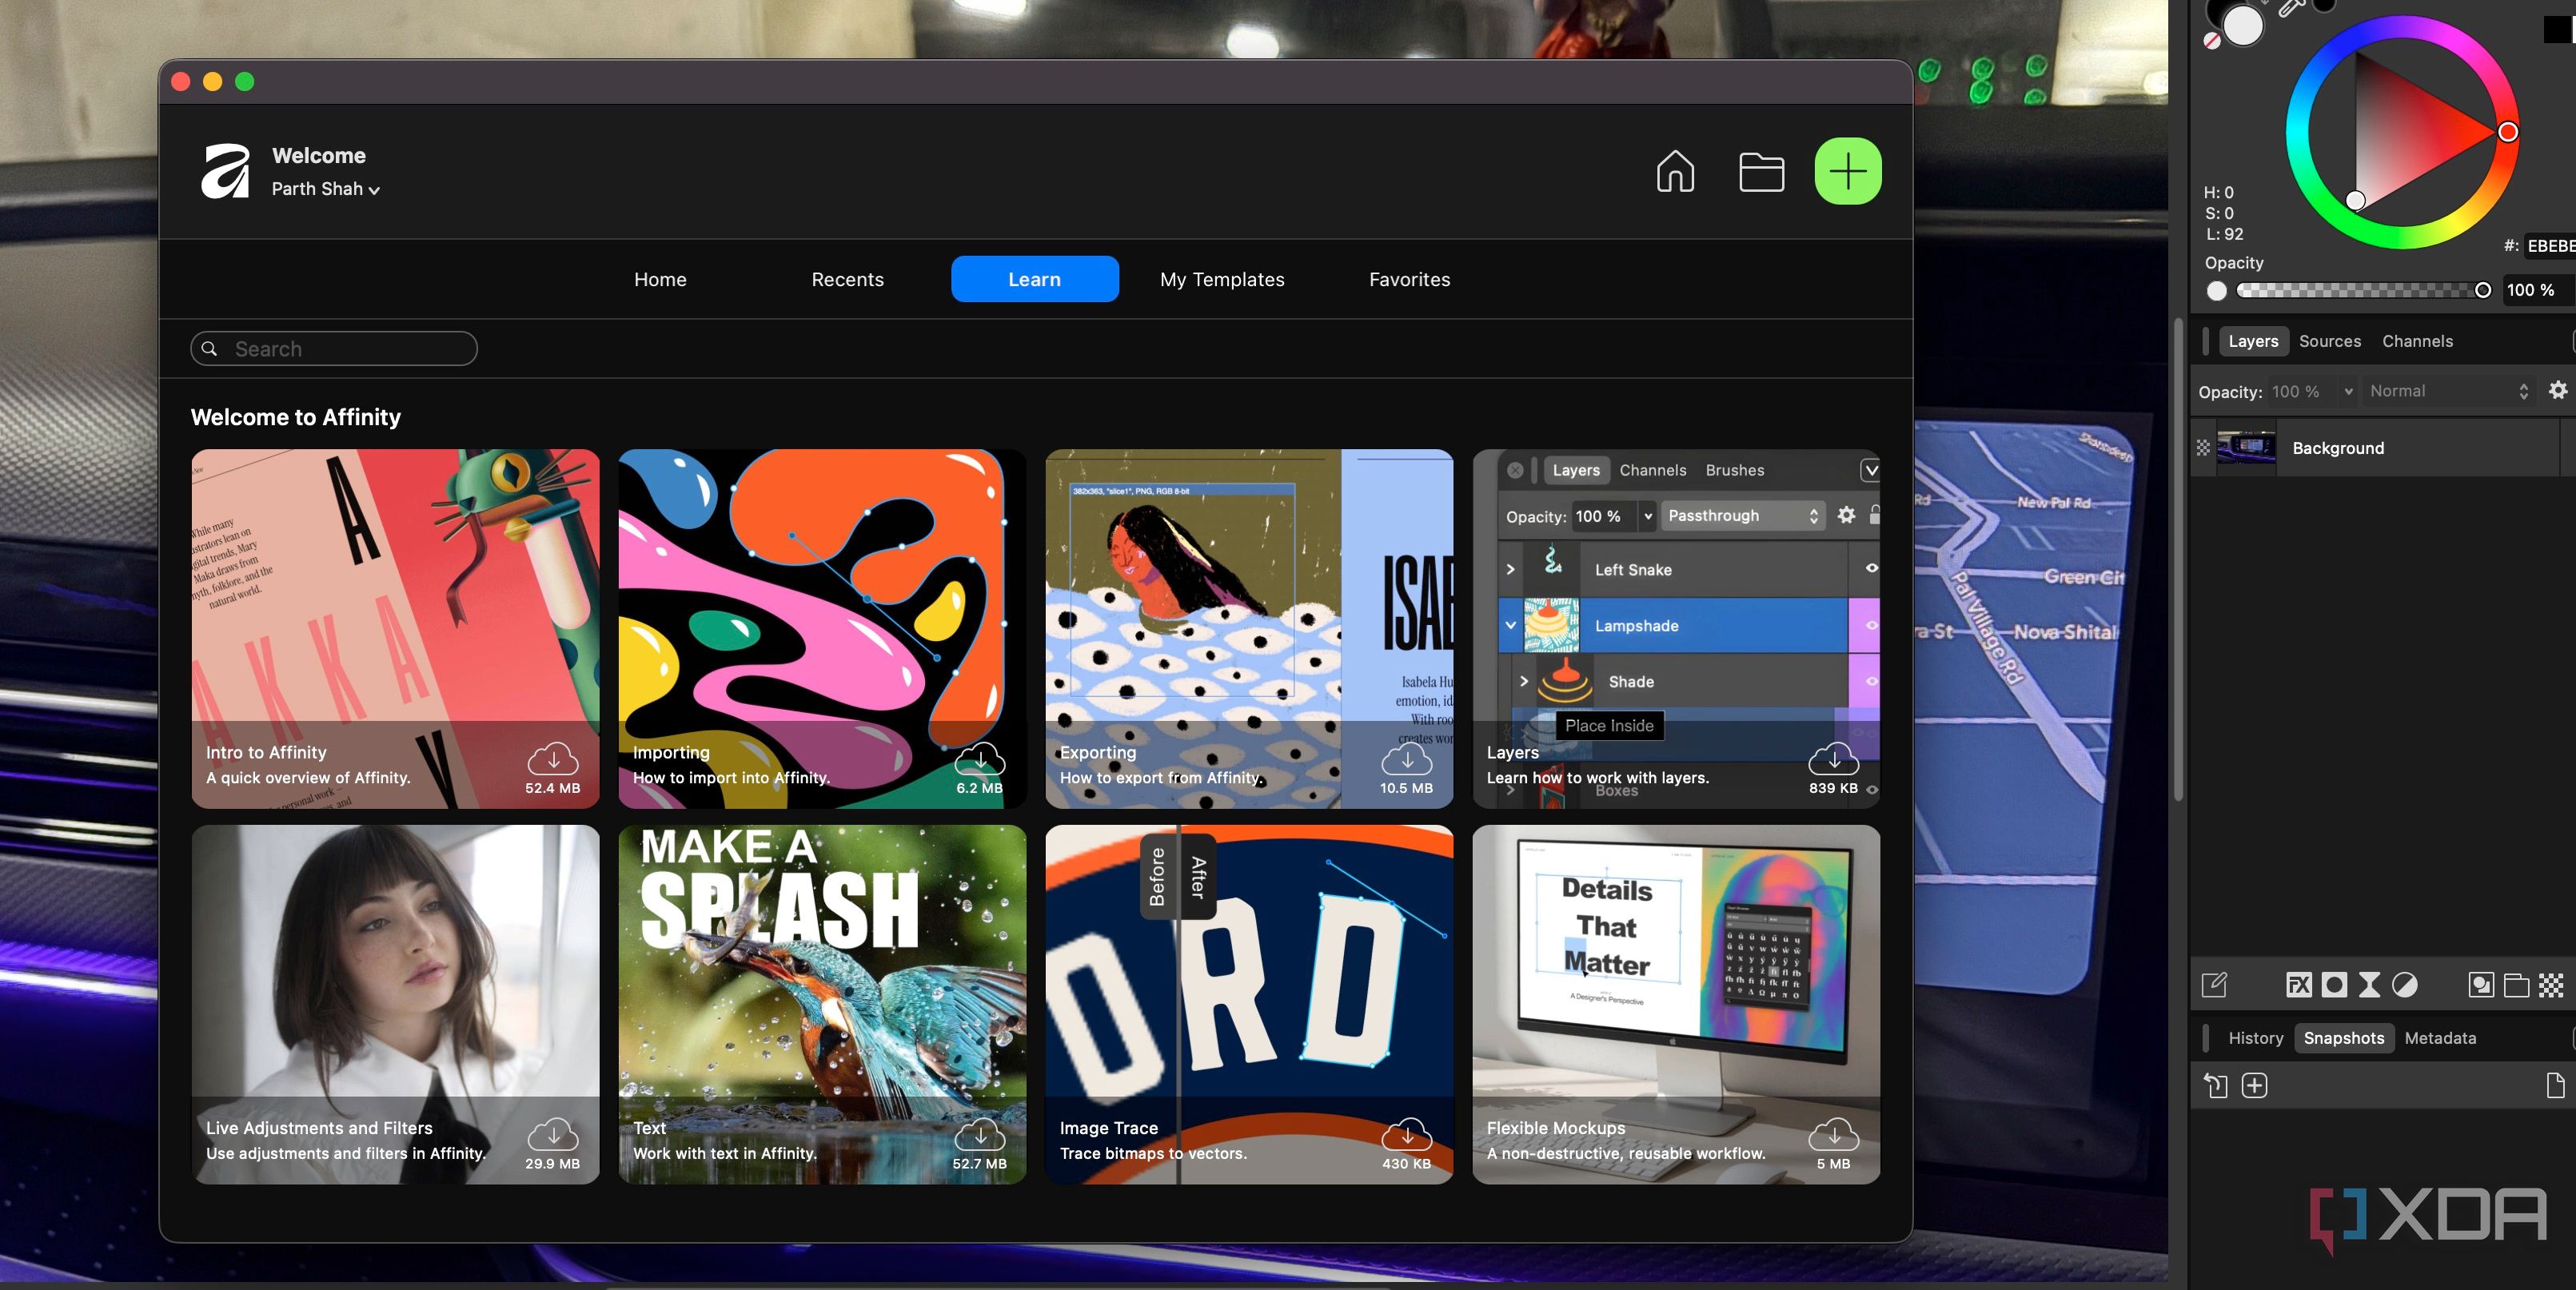This screenshot has width=2576, height=1290.
Task: Open the Home icon in Welcome header
Action: pos(1675,171)
